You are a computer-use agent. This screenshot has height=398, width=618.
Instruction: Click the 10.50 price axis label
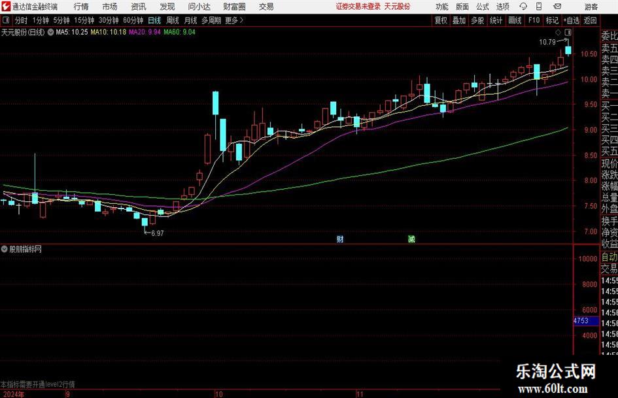pyautogui.click(x=589, y=54)
